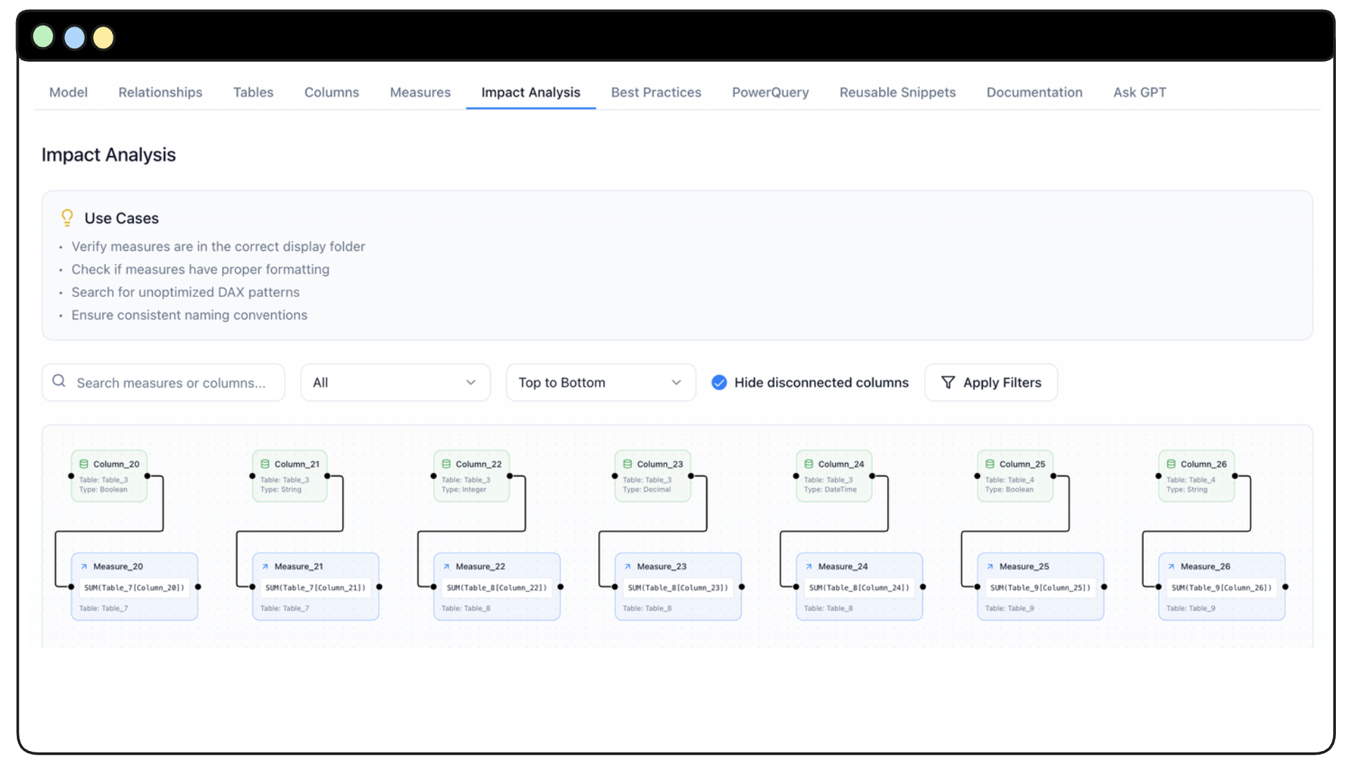Go to the Ask GPT tab
The image size is (1352, 765).
click(x=1139, y=92)
